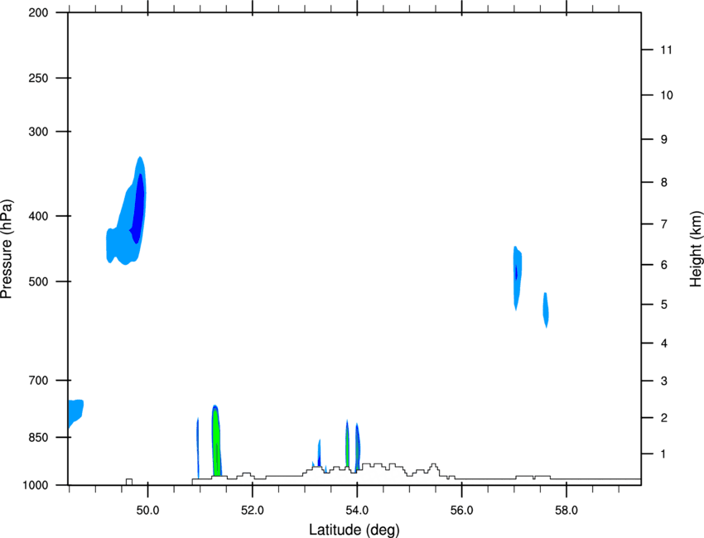
Task: Click the 5 km height label
Action: click(663, 305)
